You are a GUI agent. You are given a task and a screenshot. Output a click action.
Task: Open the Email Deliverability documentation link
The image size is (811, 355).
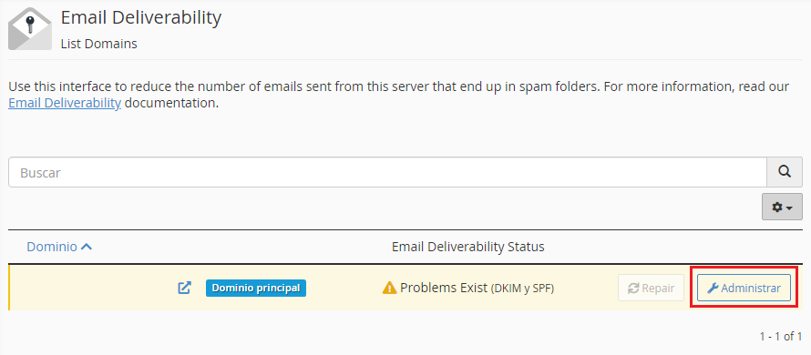pyautogui.click(x=65, y=103)
